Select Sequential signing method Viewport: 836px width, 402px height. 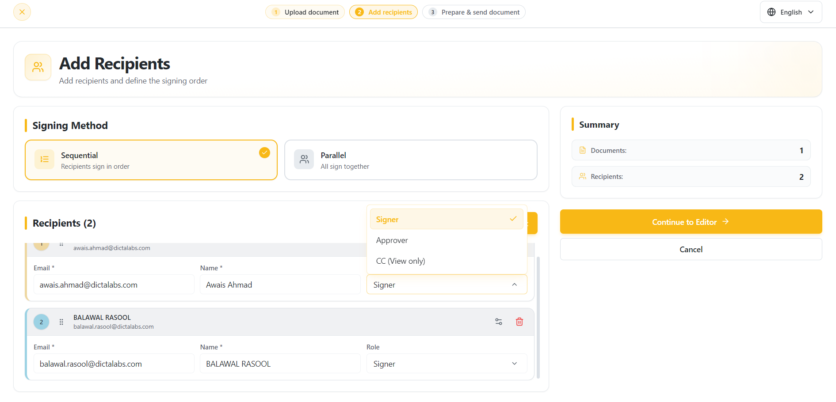coord(151,160)
